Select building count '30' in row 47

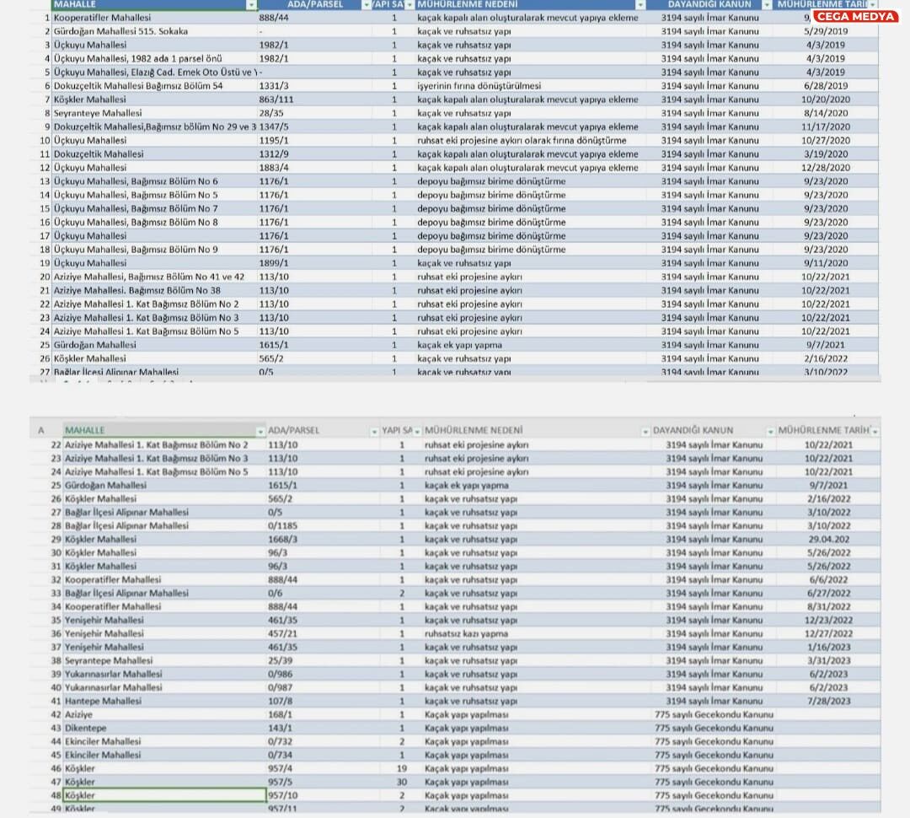click(x=402, y=783)
